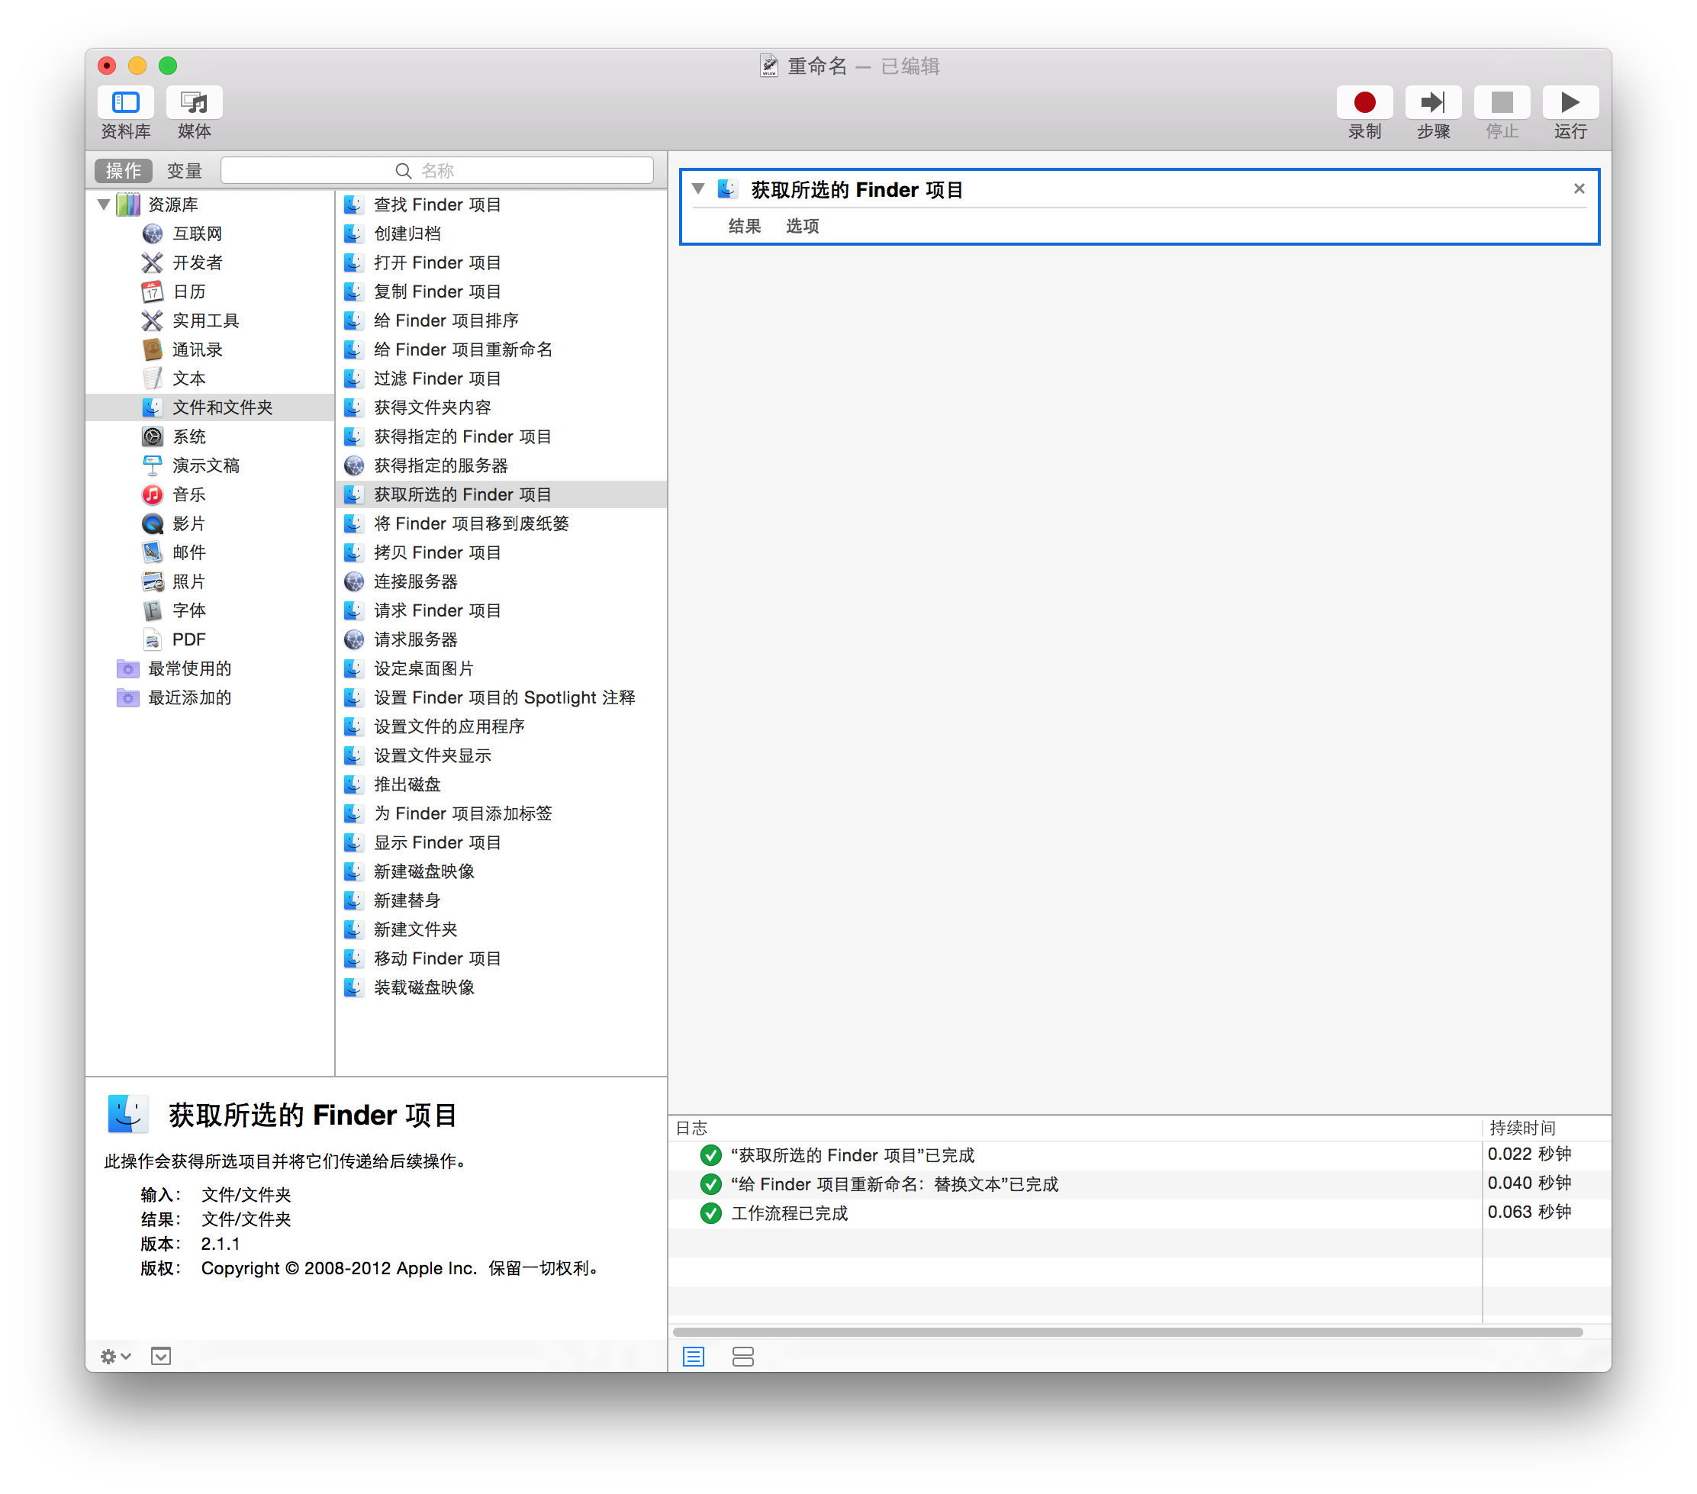This screenshot has height=1494, width=1697.
Task: Start recording with the 录制 button
Action: (1364, 102)
